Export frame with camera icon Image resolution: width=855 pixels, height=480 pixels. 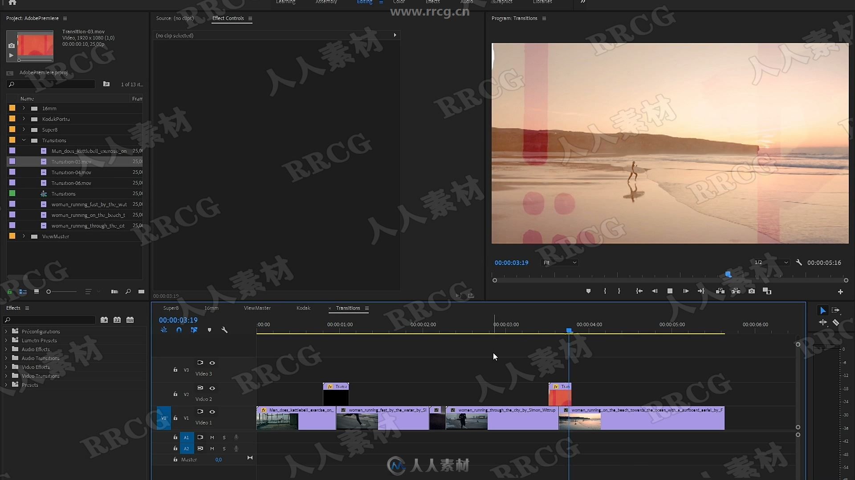coord(752,291)
